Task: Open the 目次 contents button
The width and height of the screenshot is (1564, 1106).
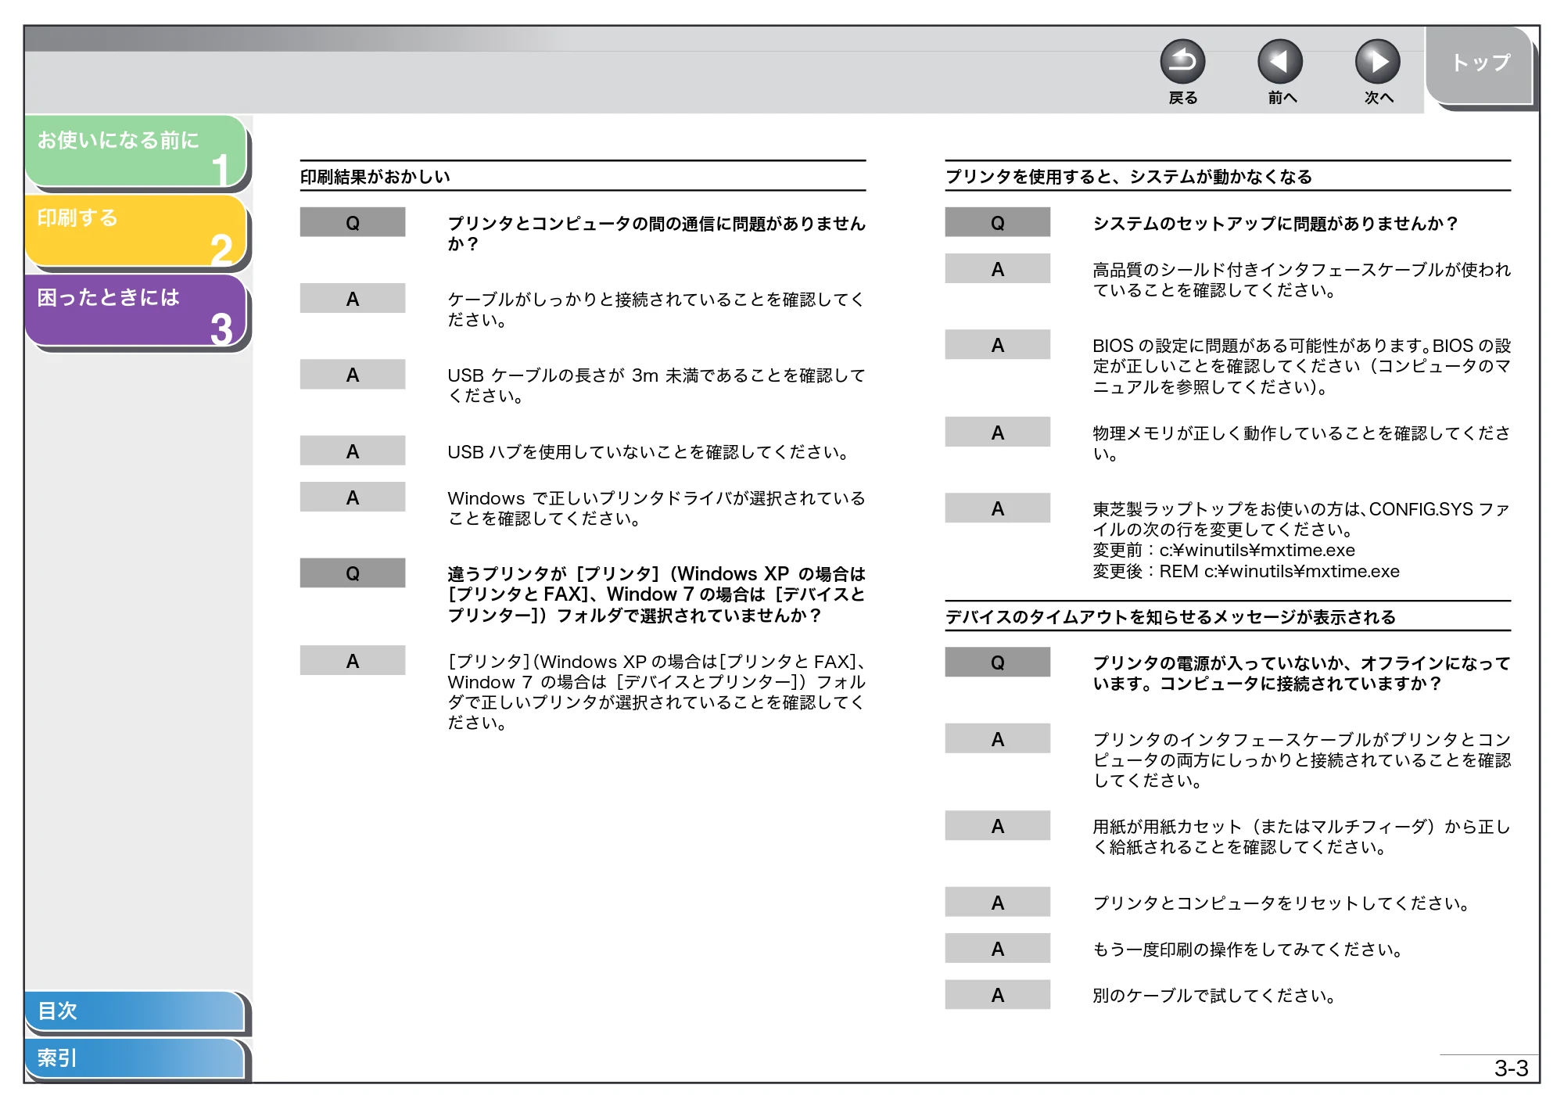Action: (x=135, y=1011)
